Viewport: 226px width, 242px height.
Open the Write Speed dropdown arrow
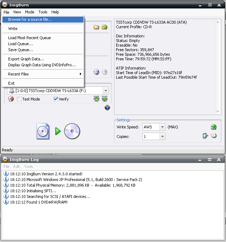[x=162, y=127]
